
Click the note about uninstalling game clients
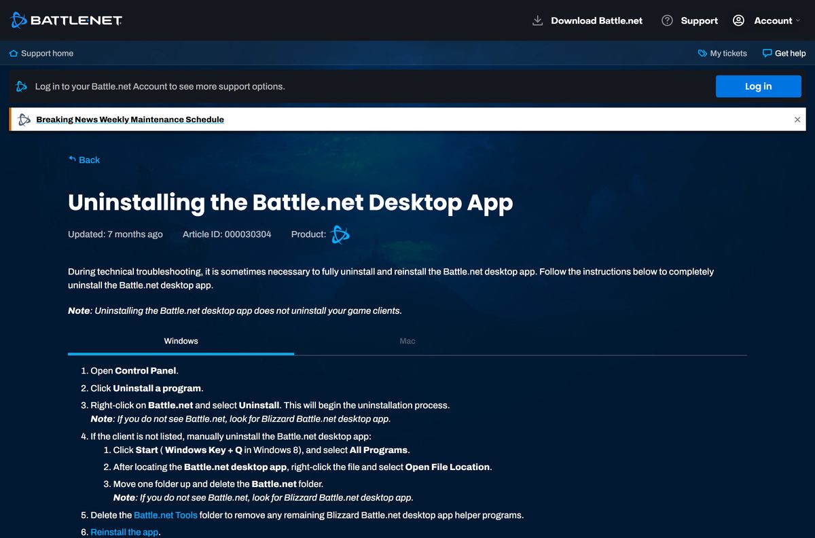click(x=235, y=310)
